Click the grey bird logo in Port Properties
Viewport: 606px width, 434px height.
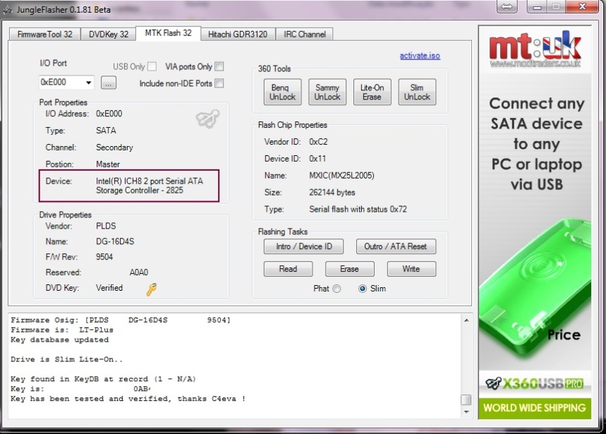coord(207,119)
